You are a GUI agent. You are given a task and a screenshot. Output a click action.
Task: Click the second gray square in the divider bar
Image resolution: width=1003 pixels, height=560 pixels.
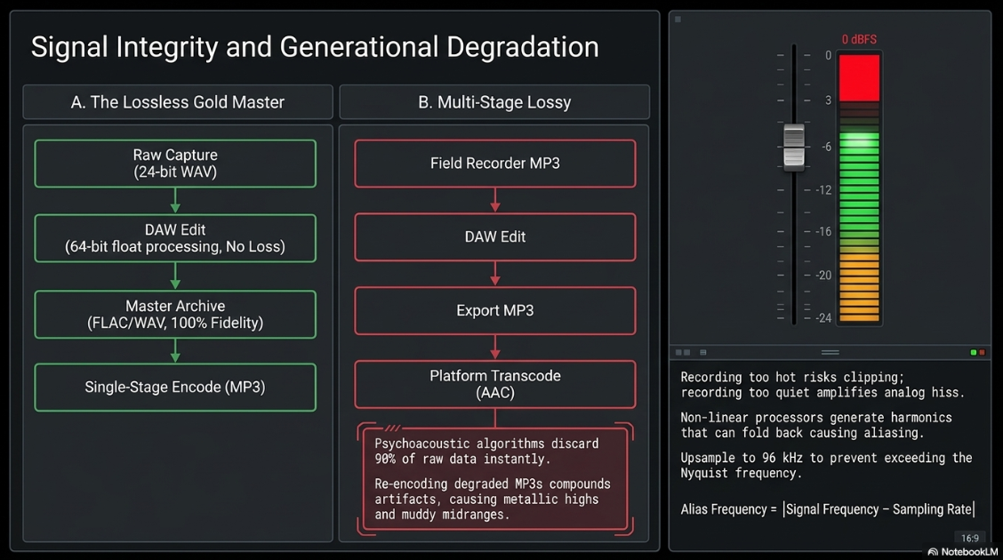coord(687,352)
